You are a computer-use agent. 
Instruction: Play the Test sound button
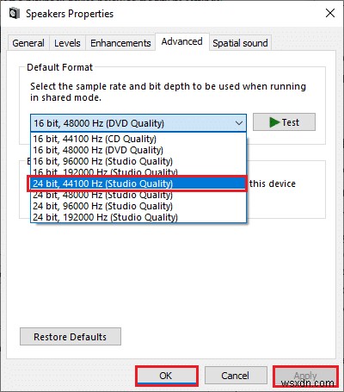tap(284, 122)
